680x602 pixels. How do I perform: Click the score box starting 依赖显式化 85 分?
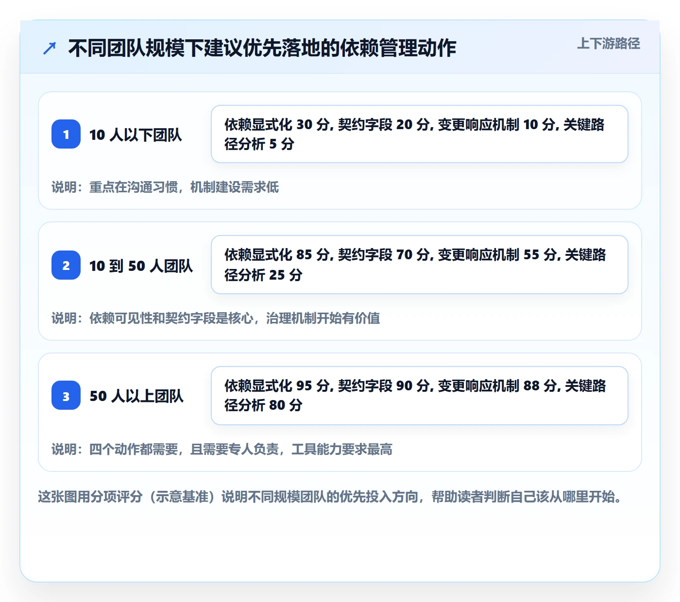coord(420,265)
